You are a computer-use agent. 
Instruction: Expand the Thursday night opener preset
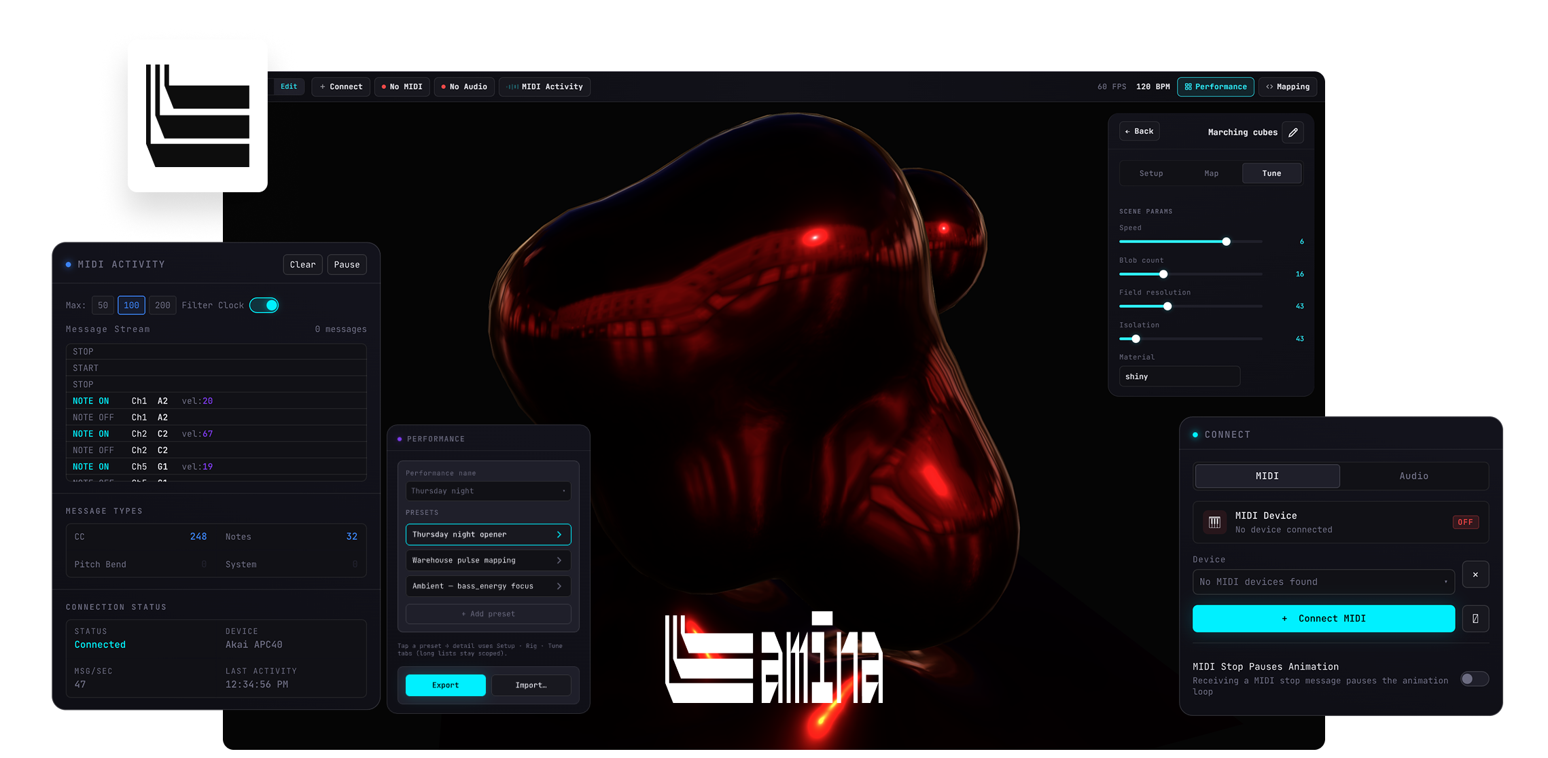click(x=488, y=535)
